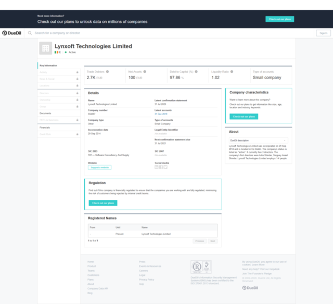Click the Present cell in Registered Names table
The height and width of the screenshot is (304, 333).
click(120, 234)
